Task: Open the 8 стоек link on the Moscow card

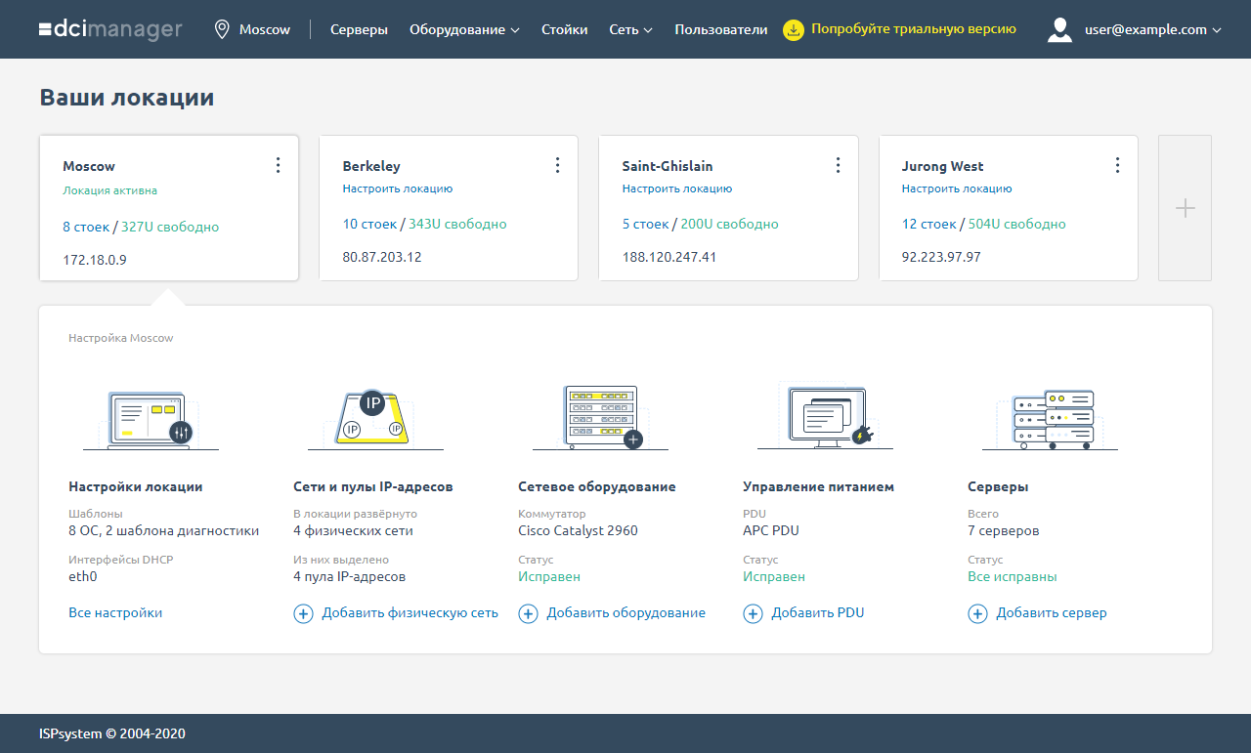Action: pyautogui.click(x=86, y=227)
